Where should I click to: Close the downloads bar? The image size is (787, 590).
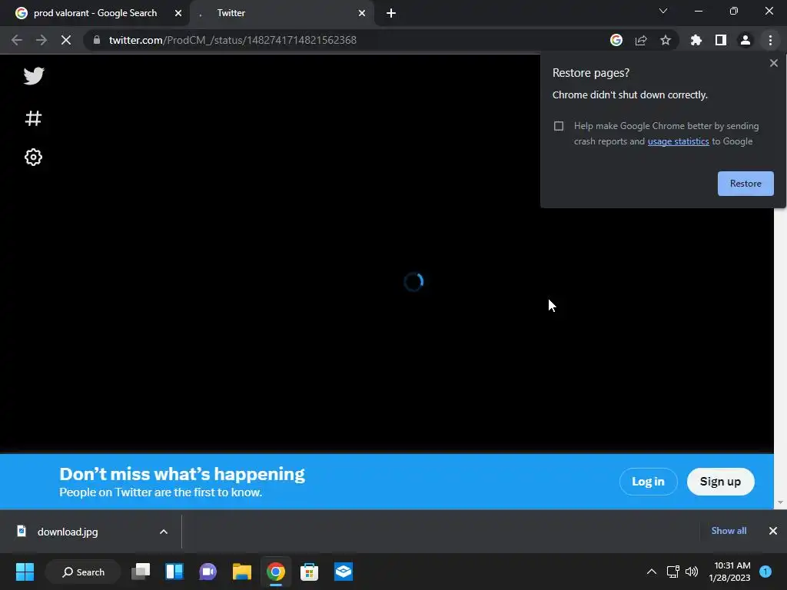pos(773,531)
